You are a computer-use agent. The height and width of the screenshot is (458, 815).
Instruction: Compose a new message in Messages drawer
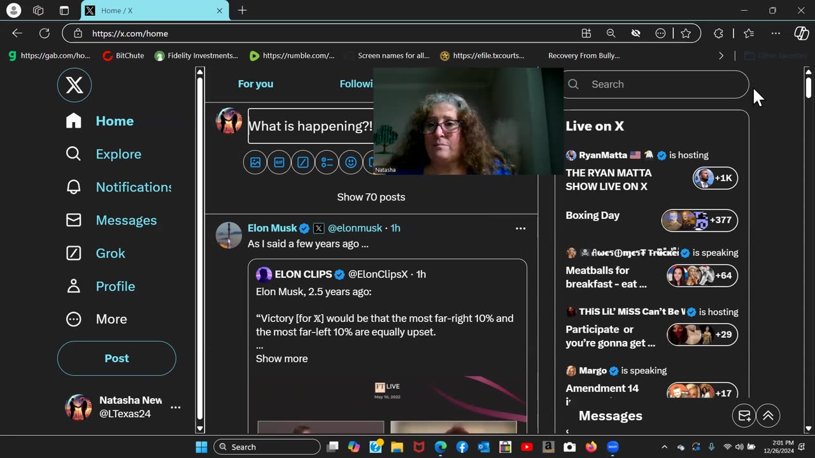tap(744, 416)
